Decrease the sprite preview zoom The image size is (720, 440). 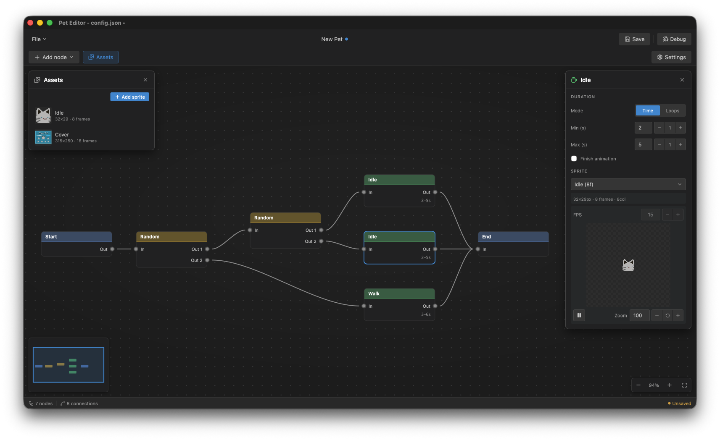[x=657, y=315]
